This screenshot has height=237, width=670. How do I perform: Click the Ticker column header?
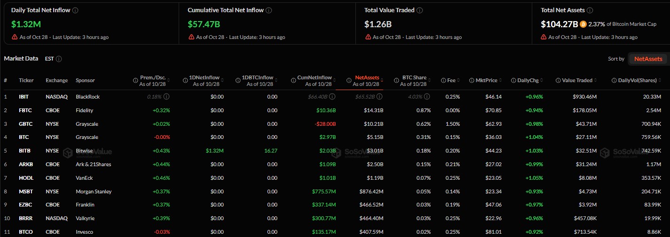26,80
